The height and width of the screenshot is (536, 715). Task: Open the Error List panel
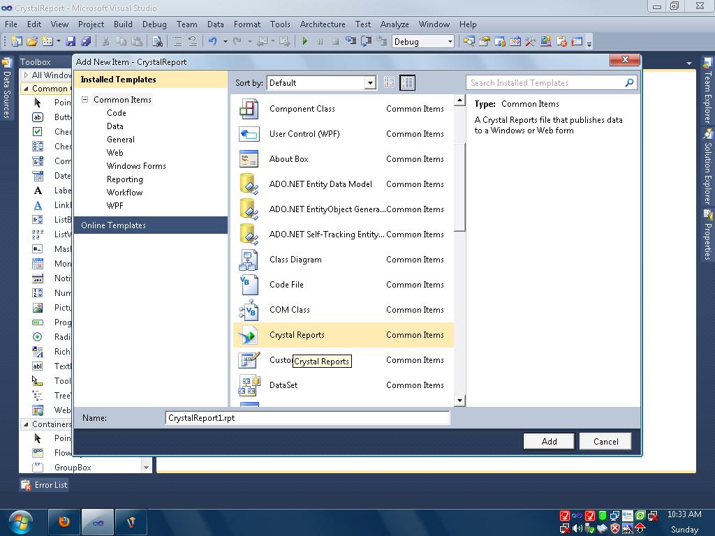pyautogui.click(x=43, y=484)
